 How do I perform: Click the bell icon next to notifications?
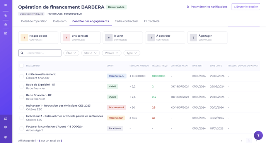(x=188, y=7)
